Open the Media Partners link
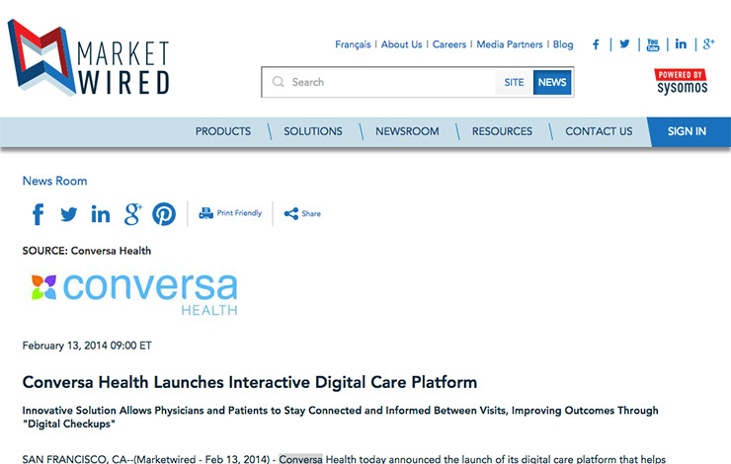Viewport: 731px width, 464px height. [x=510, y=44]
